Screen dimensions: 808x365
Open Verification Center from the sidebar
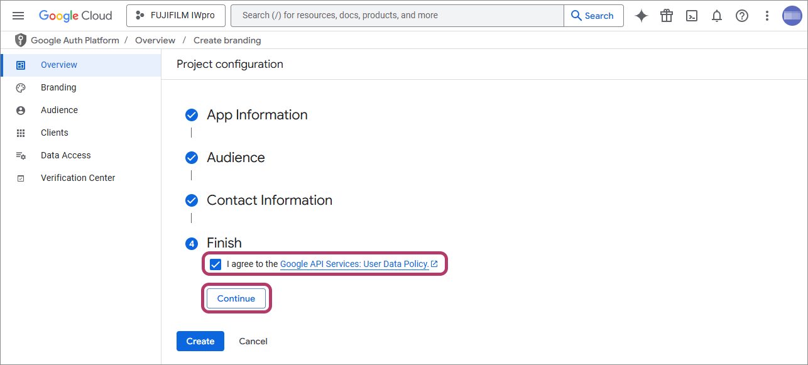78,178
